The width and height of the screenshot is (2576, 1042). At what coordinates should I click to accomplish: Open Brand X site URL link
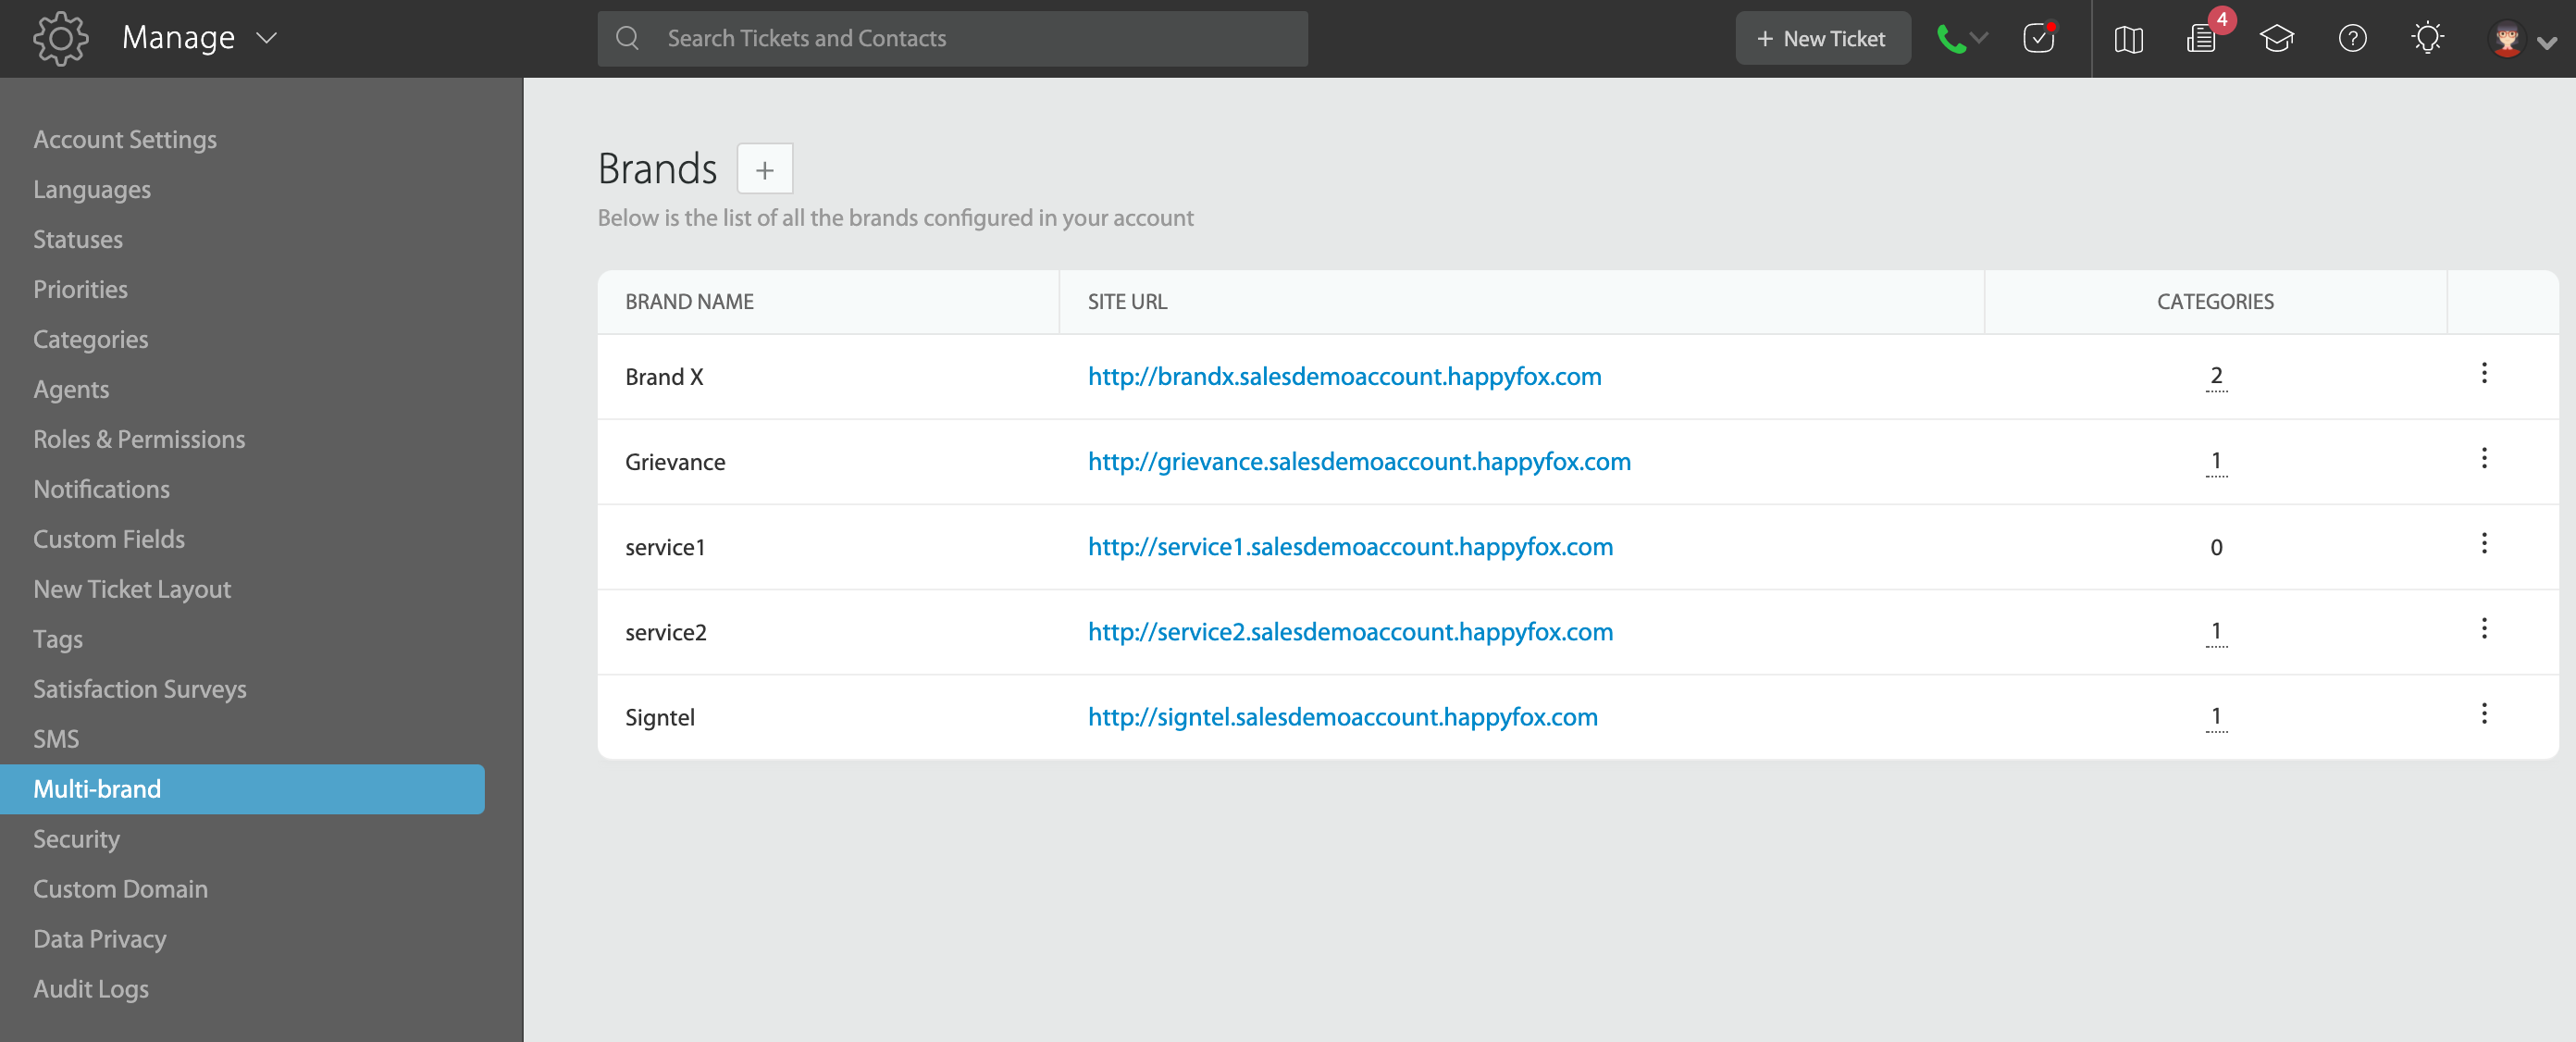1343,377
